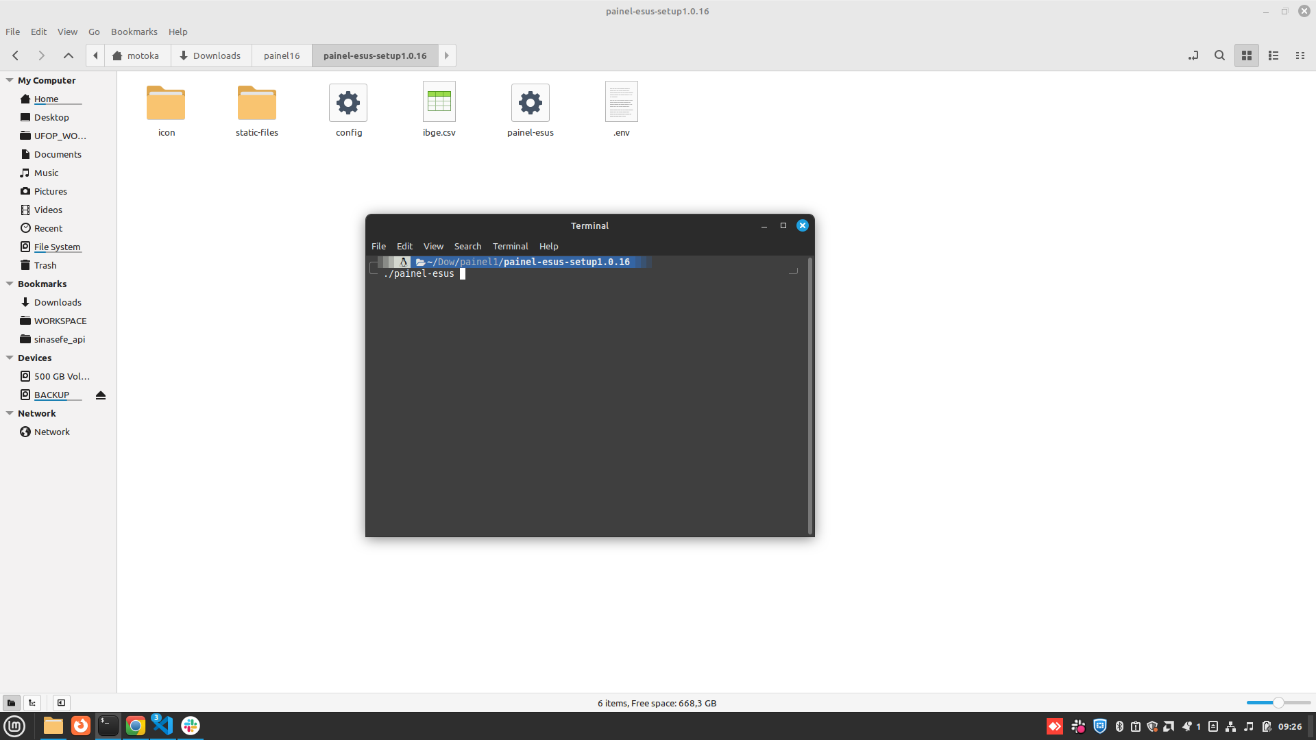1316x740 pixels.
Task: Open the Chrome browser from taskbar
Action: 134,726
